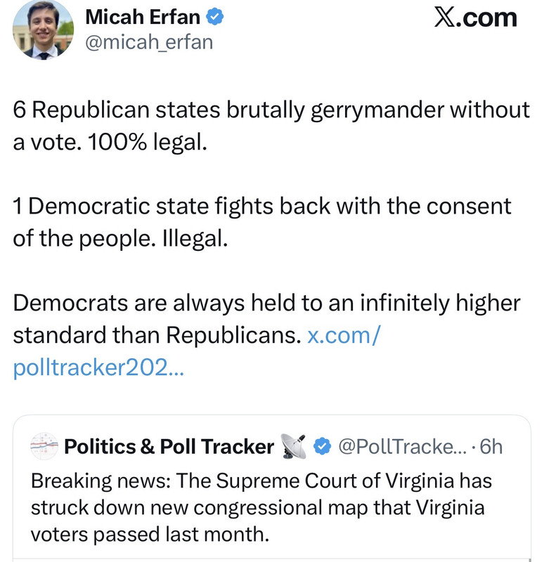Click the 'voters passed last month' line
The height and width of the screenshot is (562, 544).
pos(150,534)
